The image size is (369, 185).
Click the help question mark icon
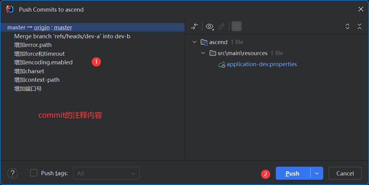click(x=13, y=173)
